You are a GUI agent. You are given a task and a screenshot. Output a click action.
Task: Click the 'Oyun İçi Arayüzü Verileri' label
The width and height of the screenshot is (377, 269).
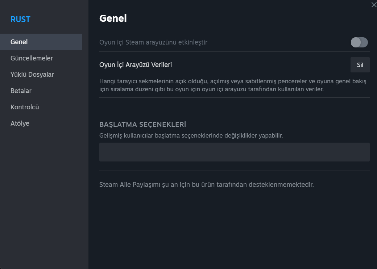[x=136, y=65]
